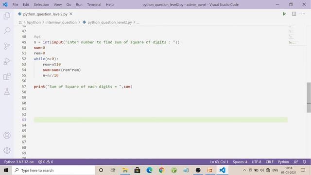311x175 pixels.
Task: Click the #q4 comment line
Action: pos(37,37)
